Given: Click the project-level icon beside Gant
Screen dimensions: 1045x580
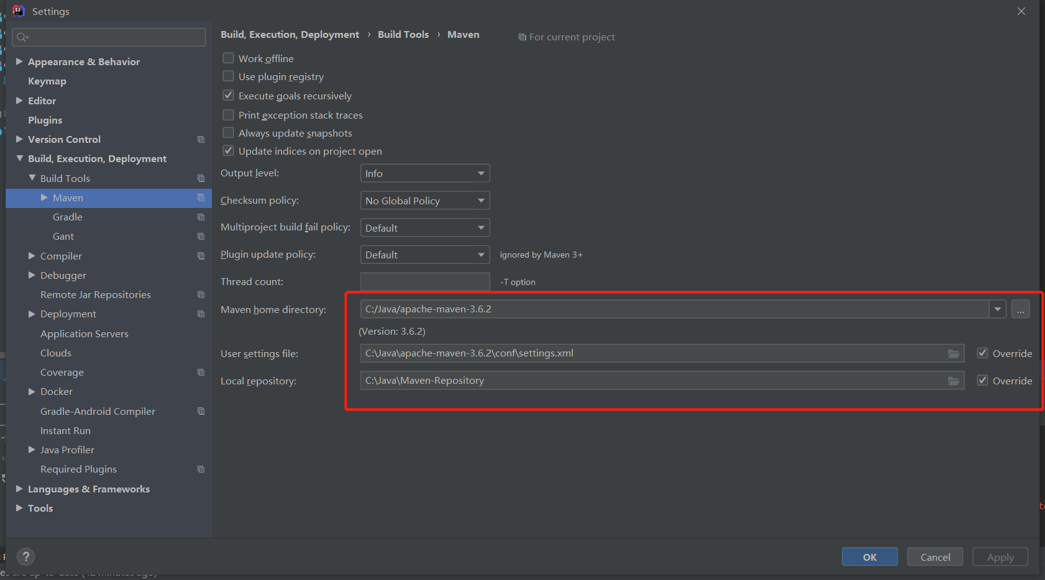Looking at the screenshot, I should point(201,236).
